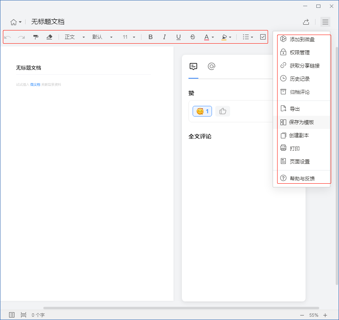Screen dimensions: 339x320
Task: Expand the bullet list options arrow
Action: click(x=252, y=37)
